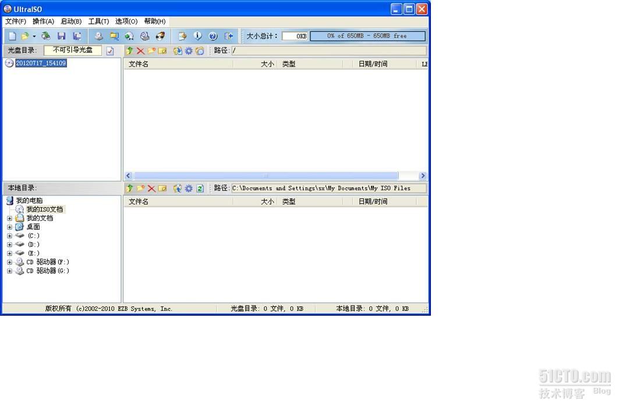Click the 0KB total size field
Screen dimensions: 619x407
[295, 36]
